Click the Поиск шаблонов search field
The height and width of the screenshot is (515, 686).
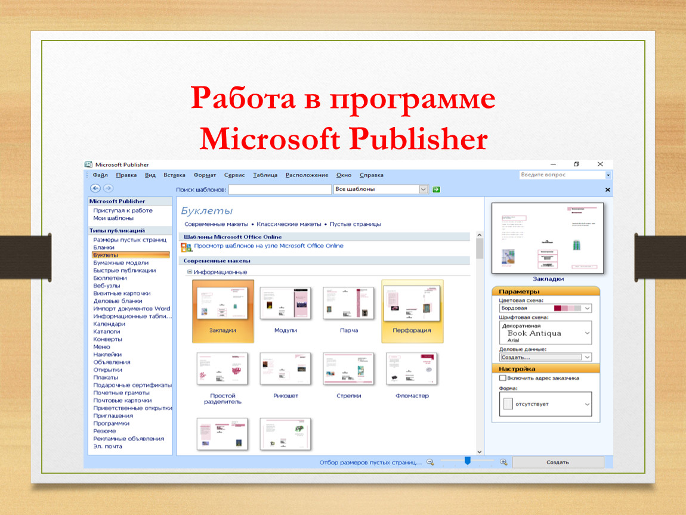pos(280,190)
